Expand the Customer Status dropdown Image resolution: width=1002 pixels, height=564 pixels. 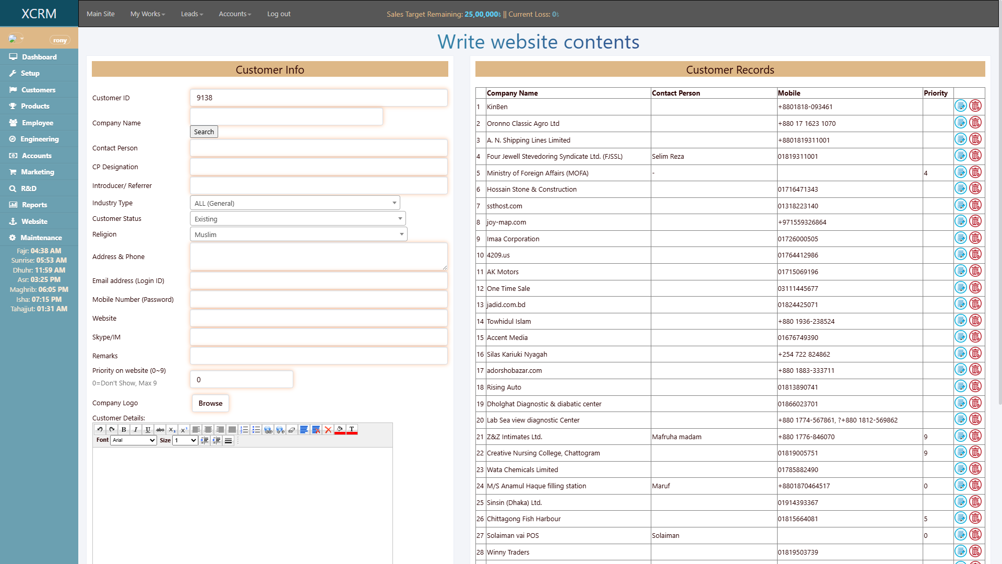(297, 218)
